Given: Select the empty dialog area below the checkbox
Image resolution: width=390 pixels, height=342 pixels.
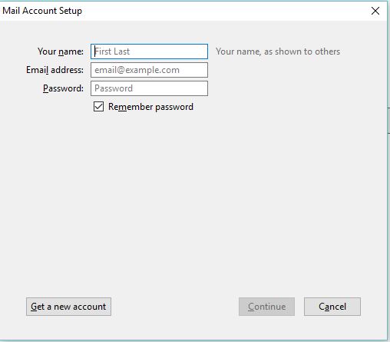Looking at the screenshot, I should (193, 202).
